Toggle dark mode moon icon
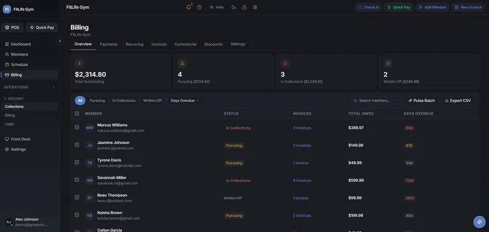Viewport: 489px width, 232px height. coord(233,7)
